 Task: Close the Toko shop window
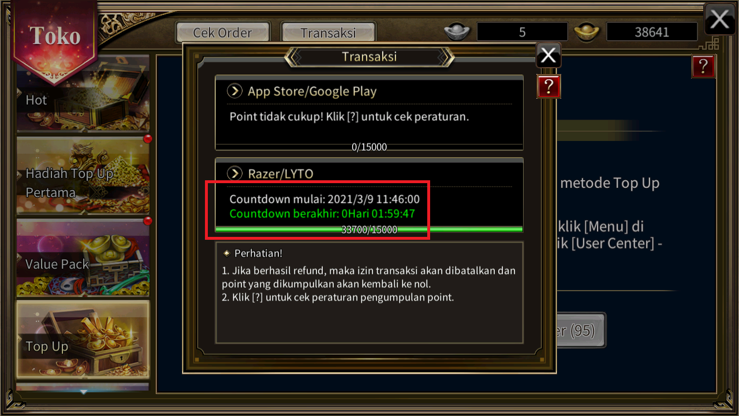click(719, 19)
